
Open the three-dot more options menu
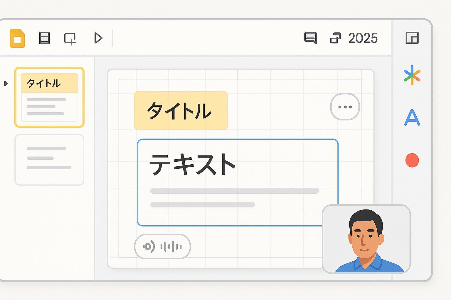click(345, 107)
